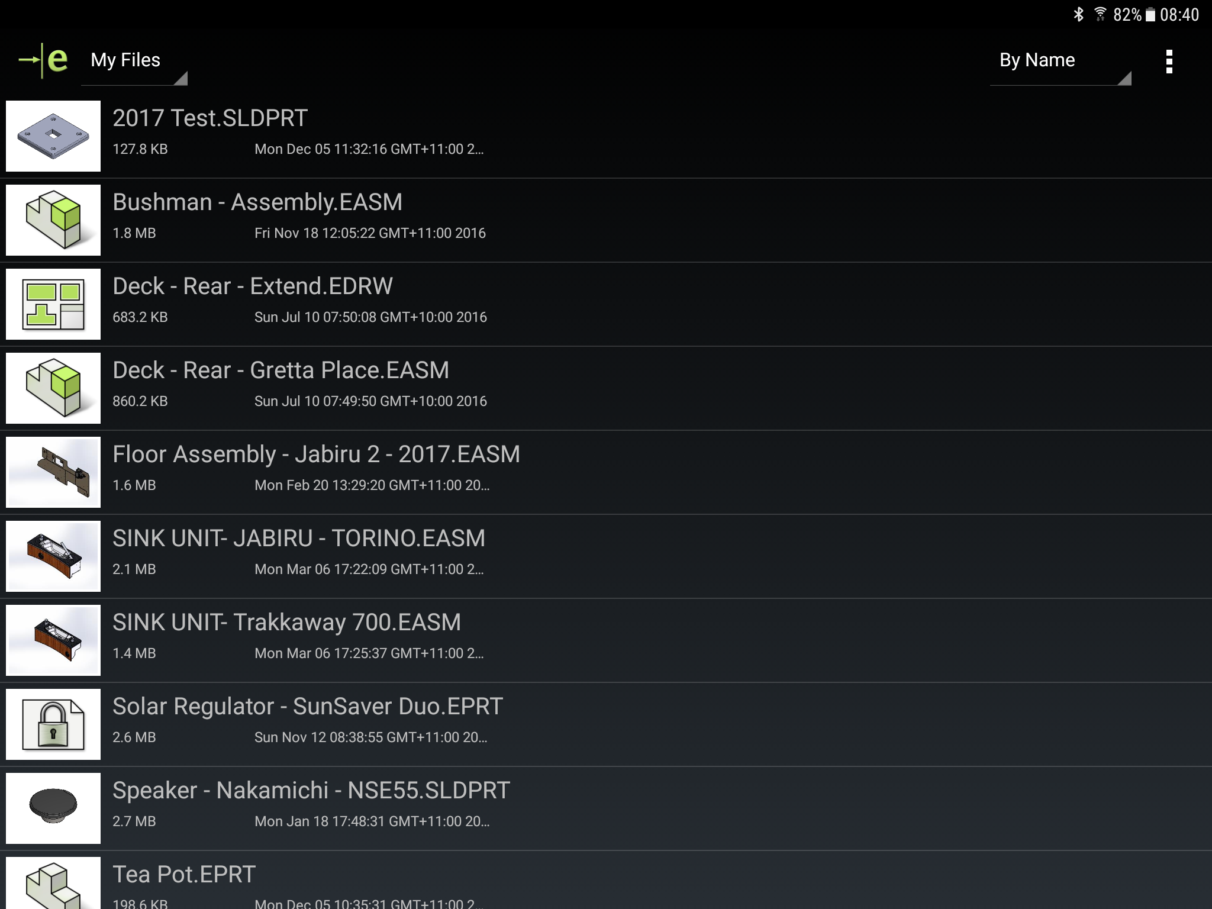Open Bushman - Assembly.EASM file name
The height and width of the screenshot is (909, 1212).
coord(257,202)
